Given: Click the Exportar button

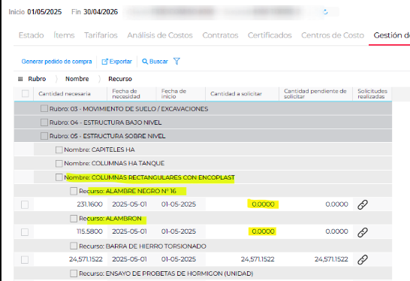Looking at the screenshot, I should tap(116, 62).
